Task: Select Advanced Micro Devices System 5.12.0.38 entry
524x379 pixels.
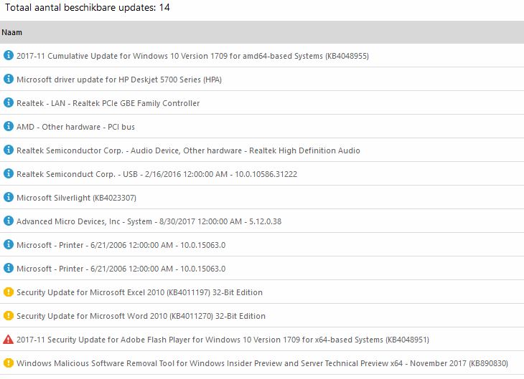Action: coord(149,221)
